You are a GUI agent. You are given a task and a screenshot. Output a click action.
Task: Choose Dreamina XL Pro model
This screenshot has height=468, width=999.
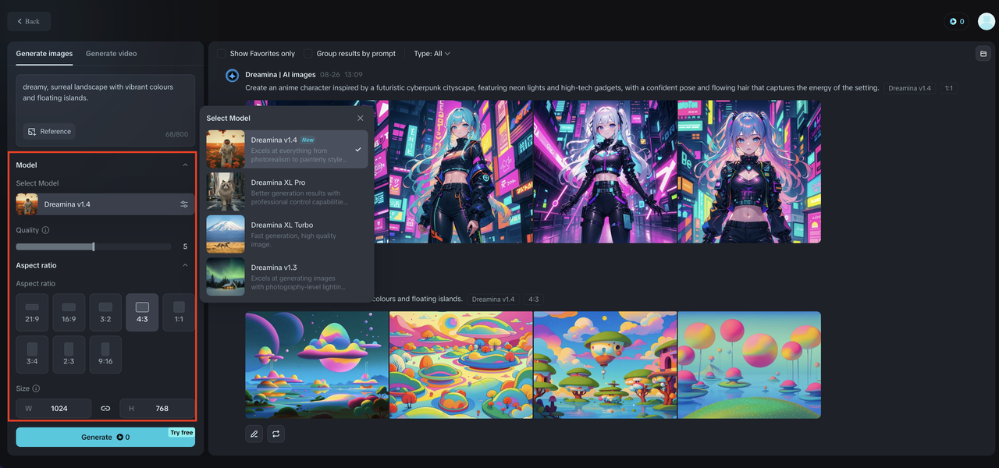click(x=286, y=191)
